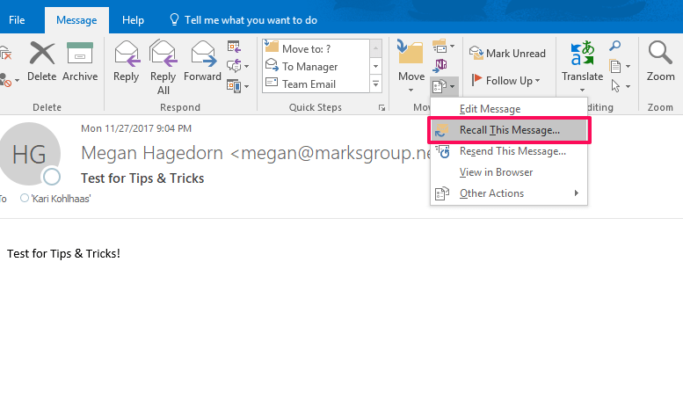Click the presence indicator on HG avatar
The width and height of the screenshot is (683, 400).
point(52,177)
